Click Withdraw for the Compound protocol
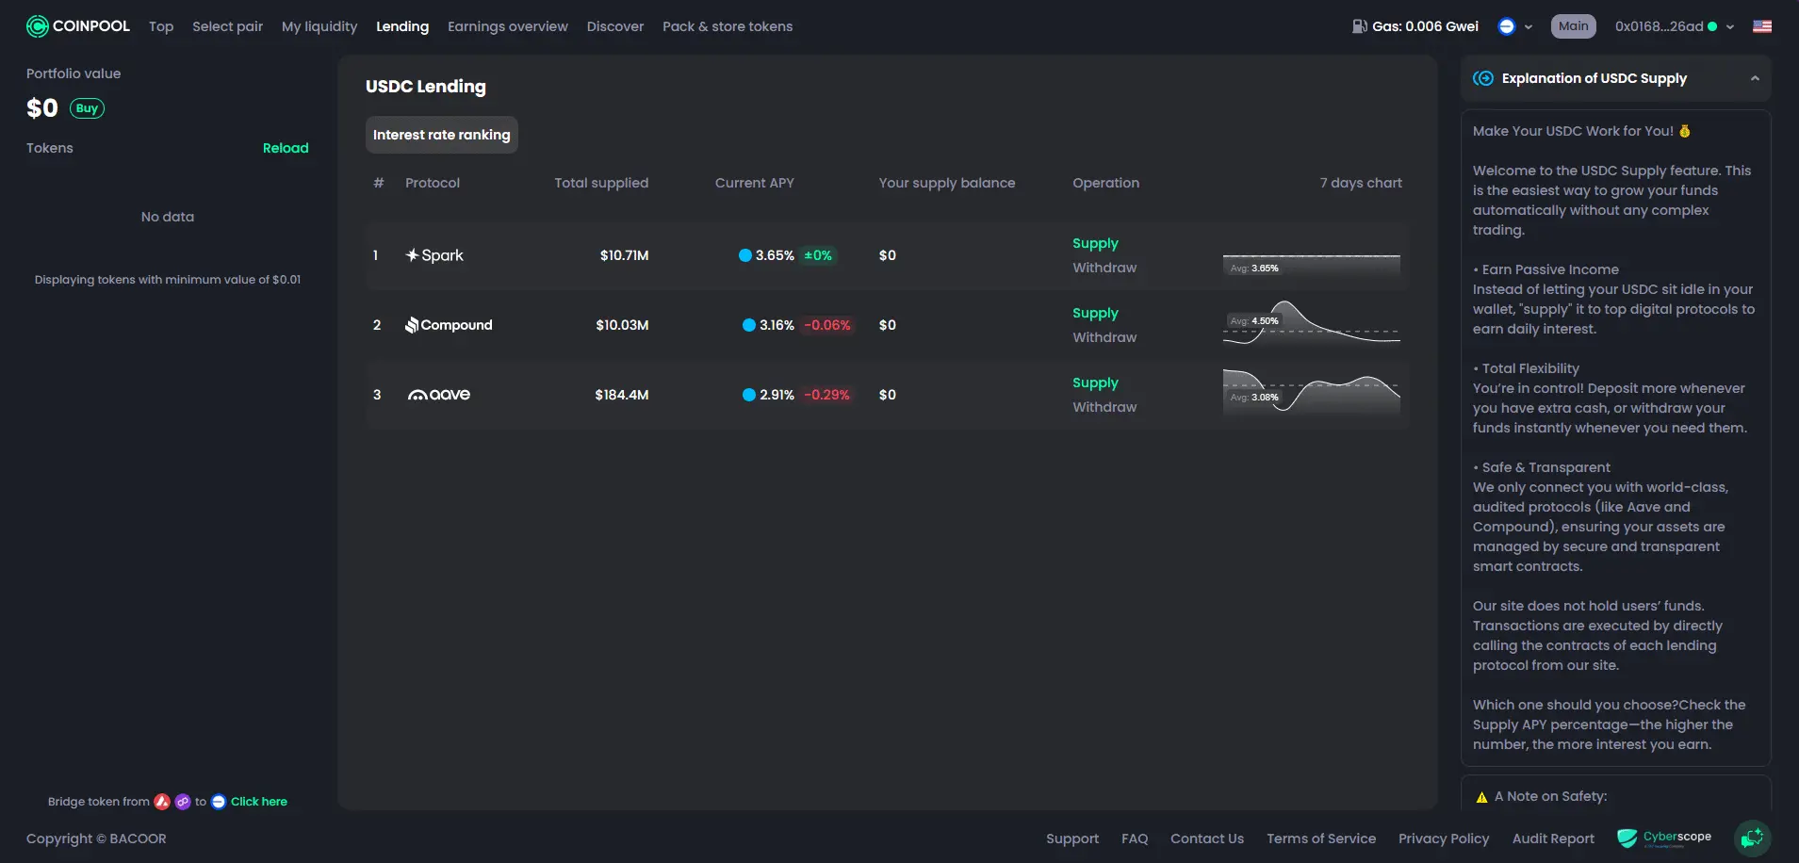This screenshot has height=863, width=1799. click(x=1104, y=337)
